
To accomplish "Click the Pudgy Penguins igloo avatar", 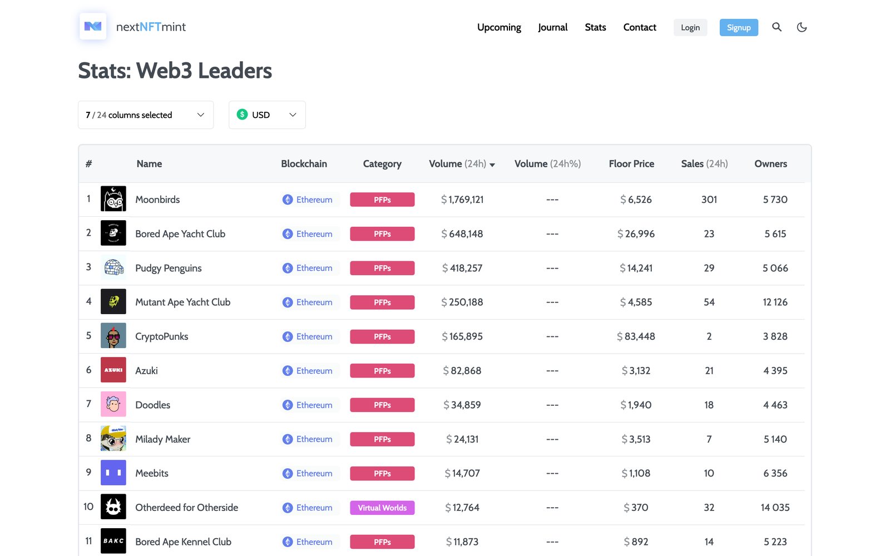I will [113, 267].
